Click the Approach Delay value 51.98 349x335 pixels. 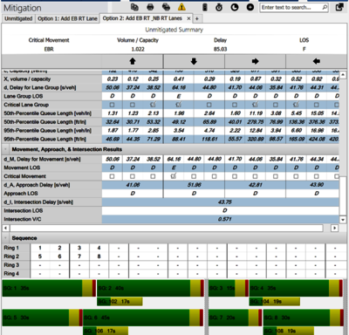[x=194, y=185]
